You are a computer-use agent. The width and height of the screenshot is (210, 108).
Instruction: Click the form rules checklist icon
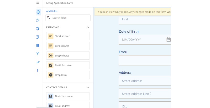point(38,37)
